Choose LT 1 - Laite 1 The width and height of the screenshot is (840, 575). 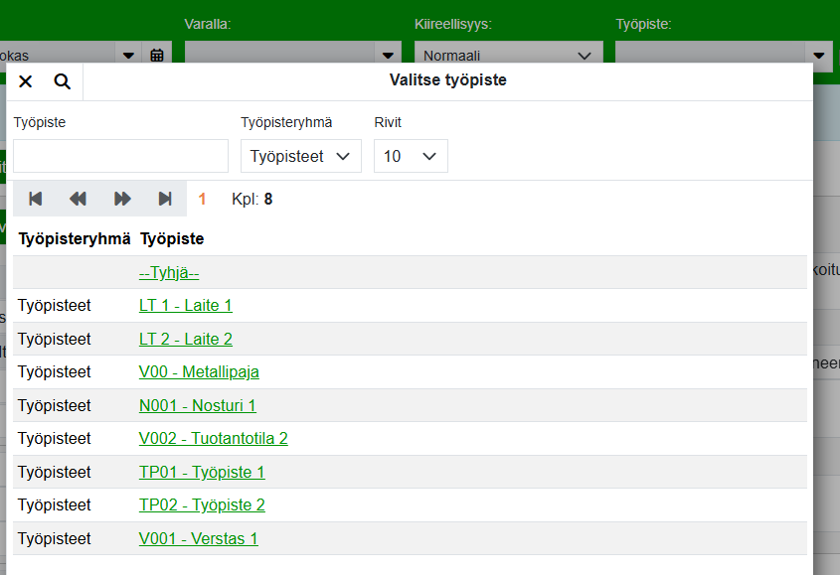tap(185, 306)
